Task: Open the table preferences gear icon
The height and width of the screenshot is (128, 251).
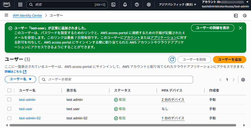Action: [243, 80]
